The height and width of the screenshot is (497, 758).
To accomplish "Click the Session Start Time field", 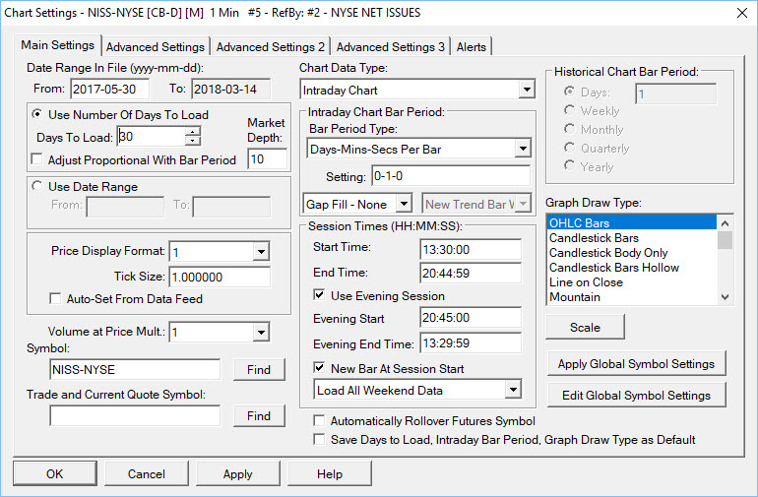I will (471, 249).
